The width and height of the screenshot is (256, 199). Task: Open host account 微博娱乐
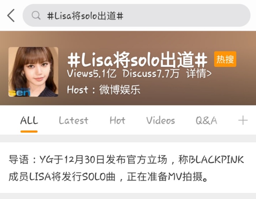pos(120,90)
